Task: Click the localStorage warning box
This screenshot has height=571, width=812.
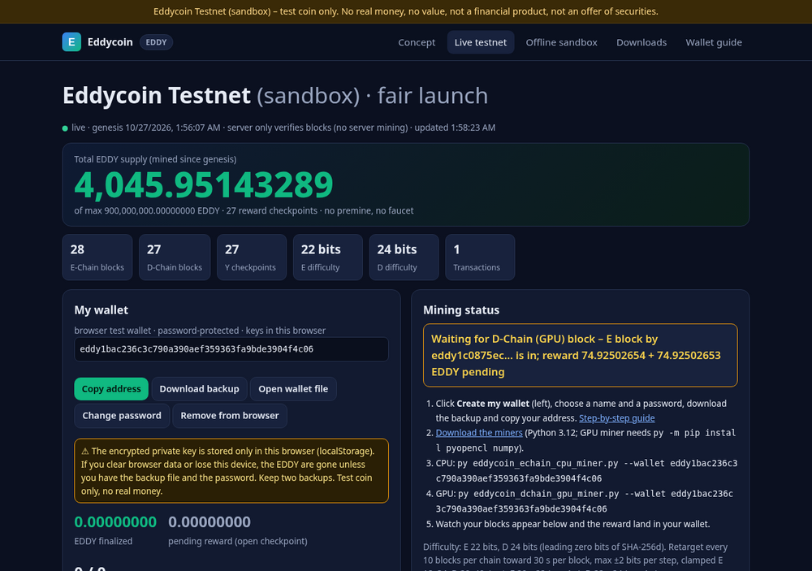Action: pos(231,471)
